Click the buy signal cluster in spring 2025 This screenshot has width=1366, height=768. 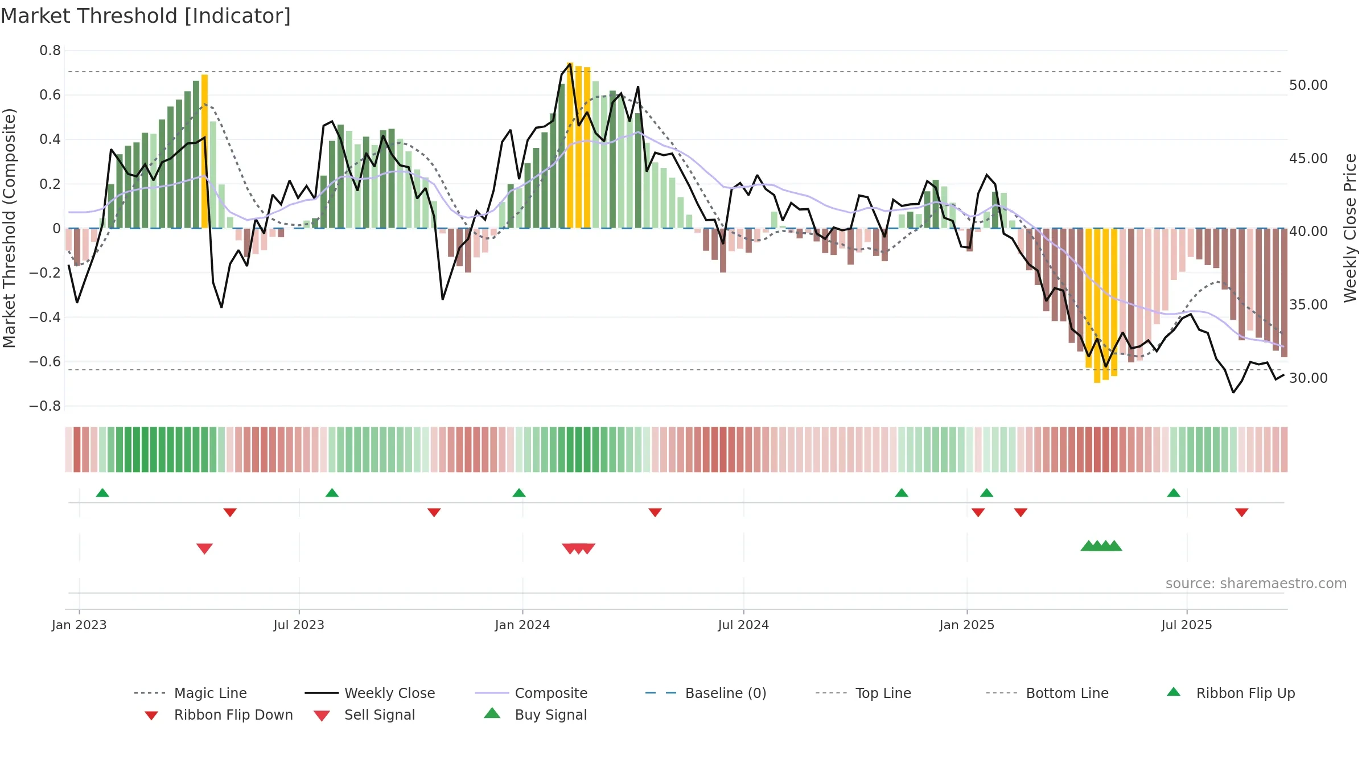click(x=1101, y=546)
